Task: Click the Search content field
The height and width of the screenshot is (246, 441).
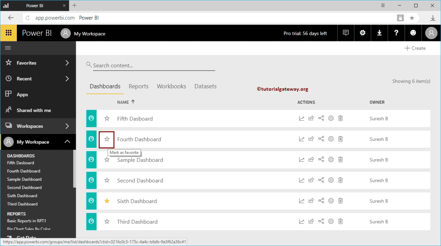Action: tap(154, 65)
